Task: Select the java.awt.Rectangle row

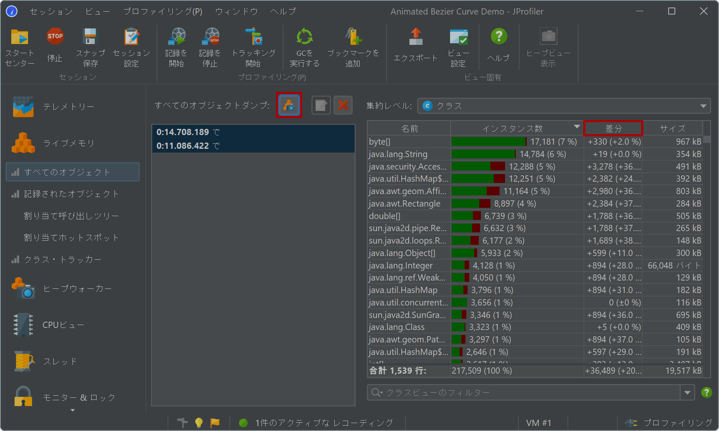Action: [x=535, y=204]
